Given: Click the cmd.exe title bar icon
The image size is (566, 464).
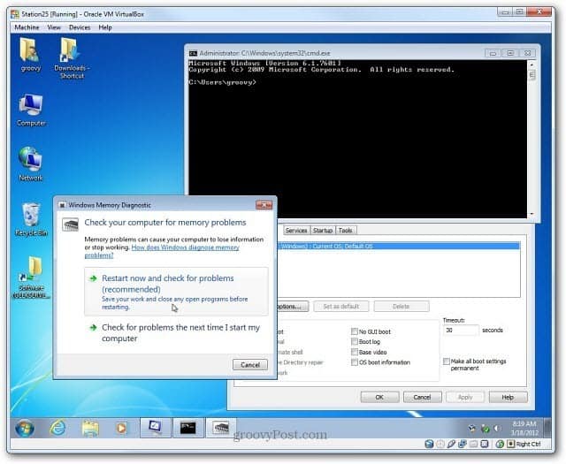Looking at the screenshot, I should 193,53.
